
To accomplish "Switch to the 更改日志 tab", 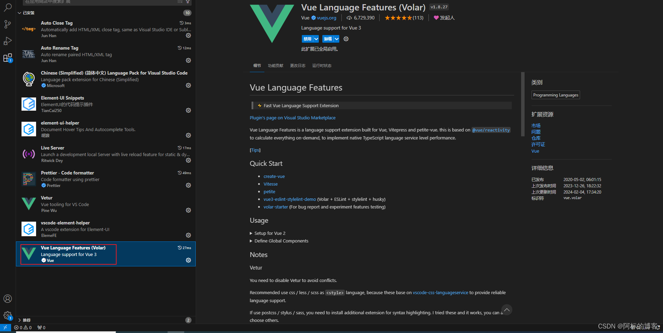I will tap(297, 65).
